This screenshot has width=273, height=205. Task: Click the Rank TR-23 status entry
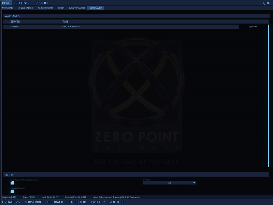(x=29, y=197)
